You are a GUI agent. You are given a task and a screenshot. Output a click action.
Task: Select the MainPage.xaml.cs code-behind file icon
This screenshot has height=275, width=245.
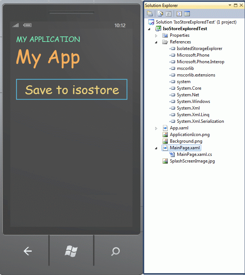172,154
